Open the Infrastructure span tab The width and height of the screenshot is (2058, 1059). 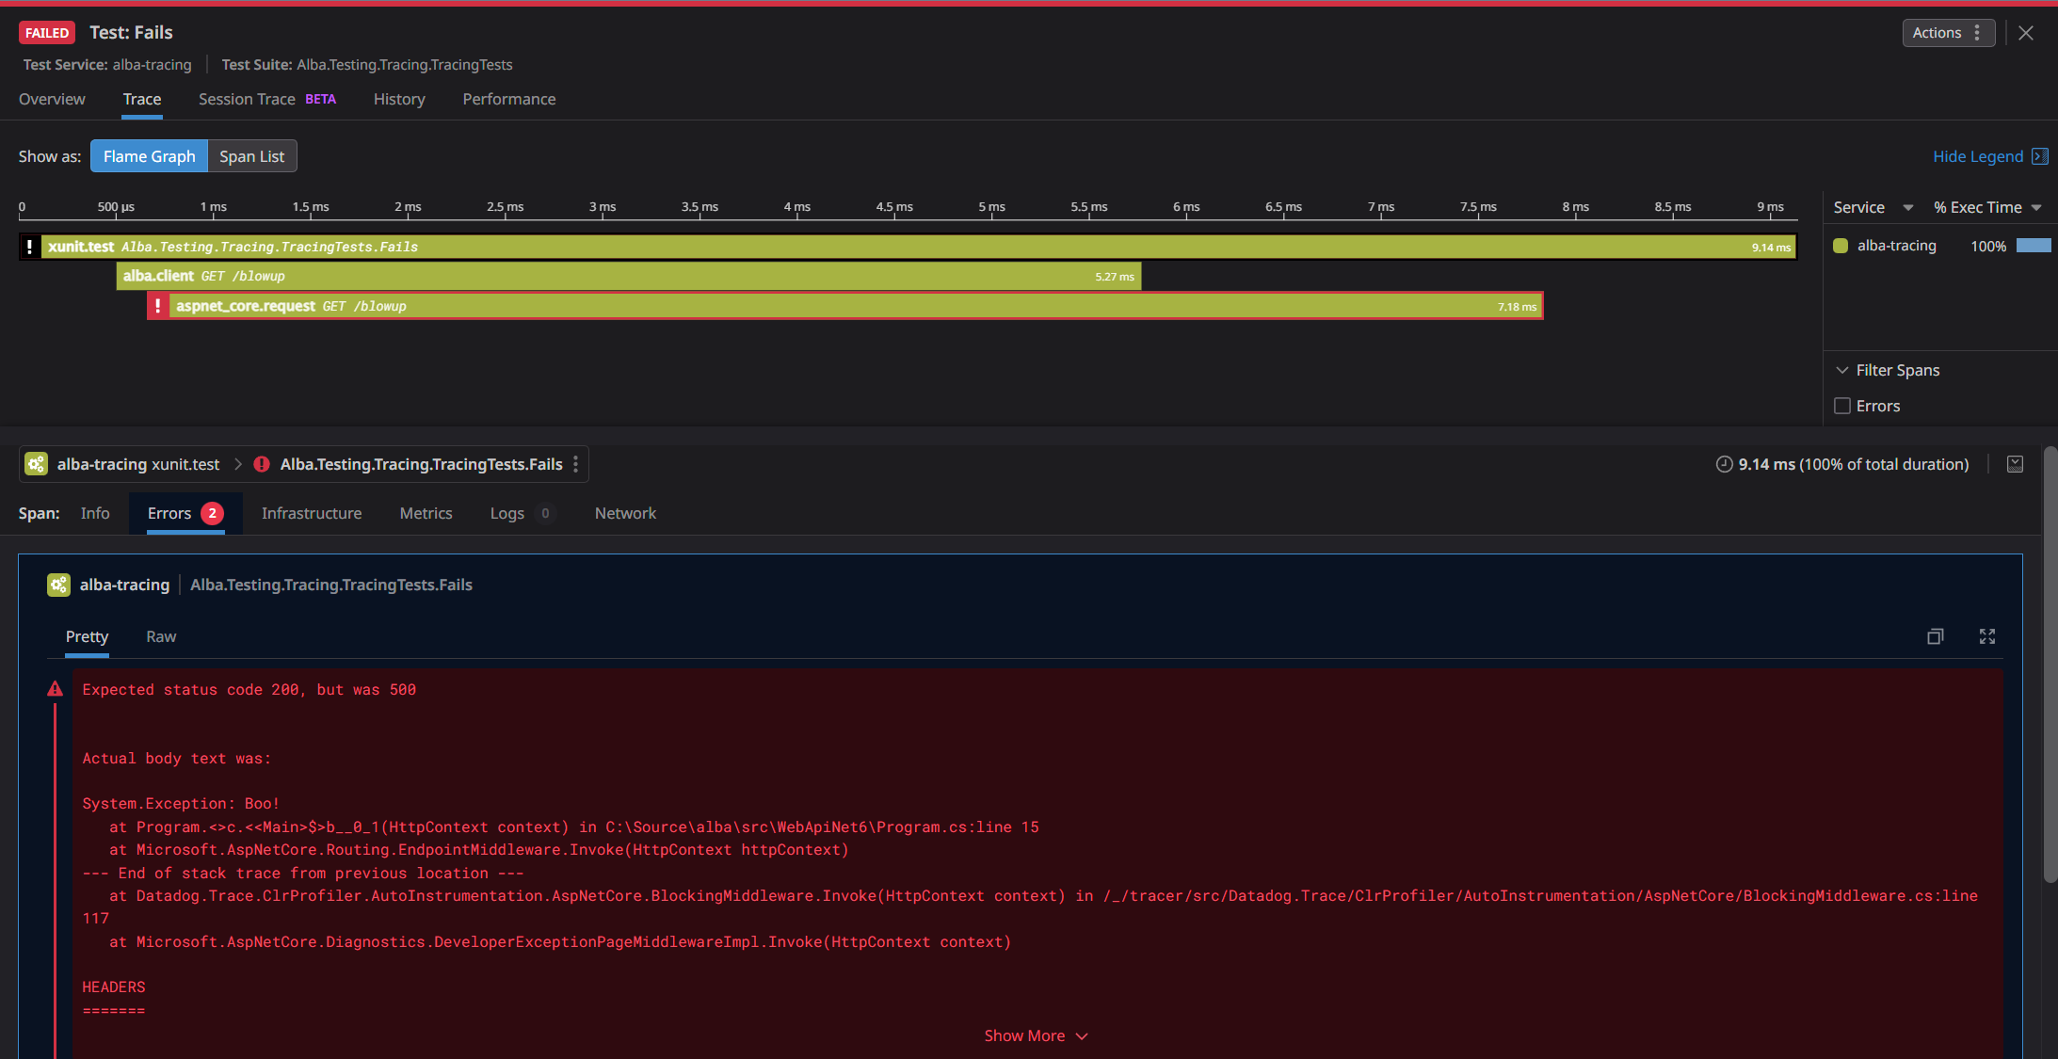coord(312,513)
